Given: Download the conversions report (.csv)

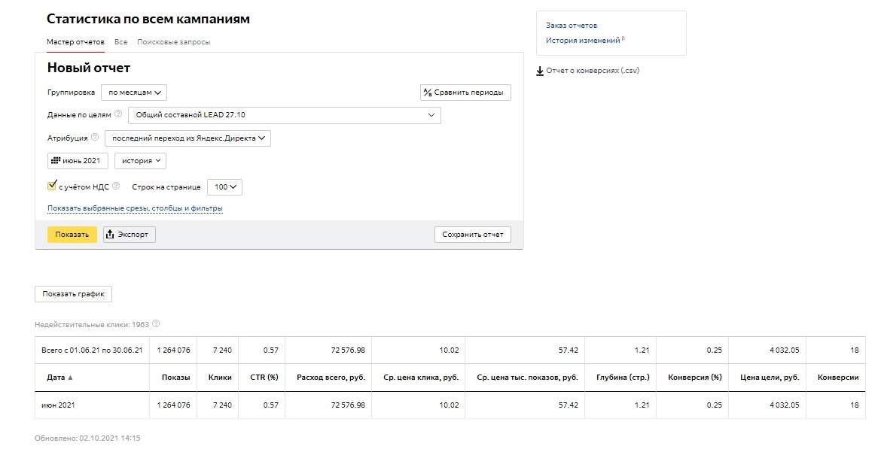Looking at the screenshot, I should [587, 71].
